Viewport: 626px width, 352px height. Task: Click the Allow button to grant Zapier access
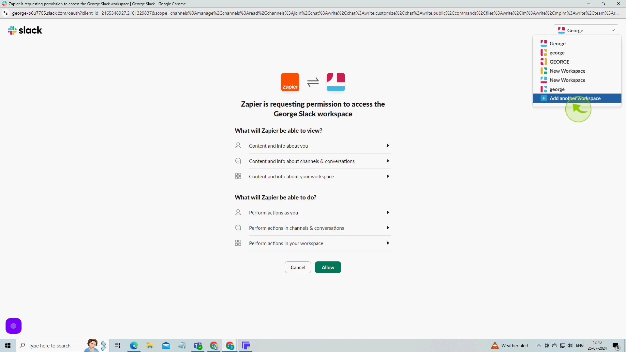tap(328, 267)
